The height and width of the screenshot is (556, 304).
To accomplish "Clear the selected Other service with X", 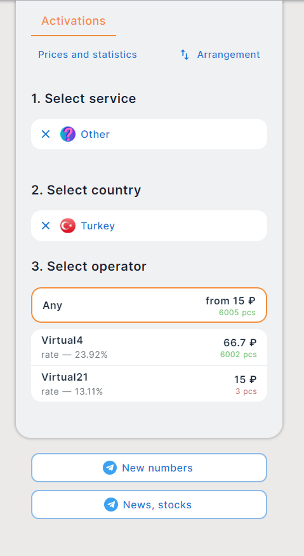I will tap(46, 134).
